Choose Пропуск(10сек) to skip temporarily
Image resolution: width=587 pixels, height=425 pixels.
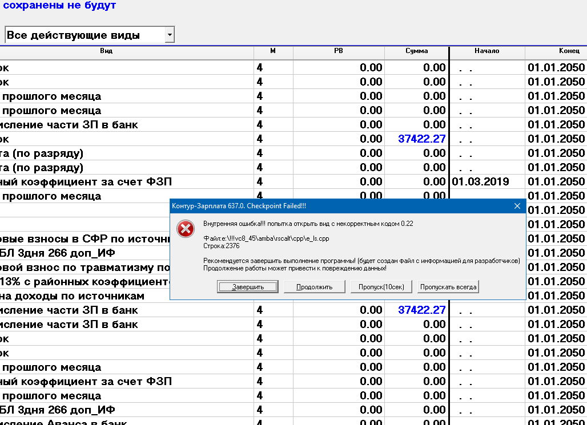pyautogui.click(x=381, y=286)
